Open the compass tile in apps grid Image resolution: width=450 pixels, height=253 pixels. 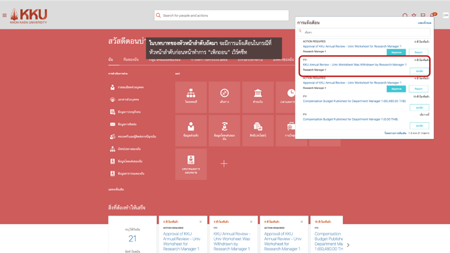click(x=224, y=96)
